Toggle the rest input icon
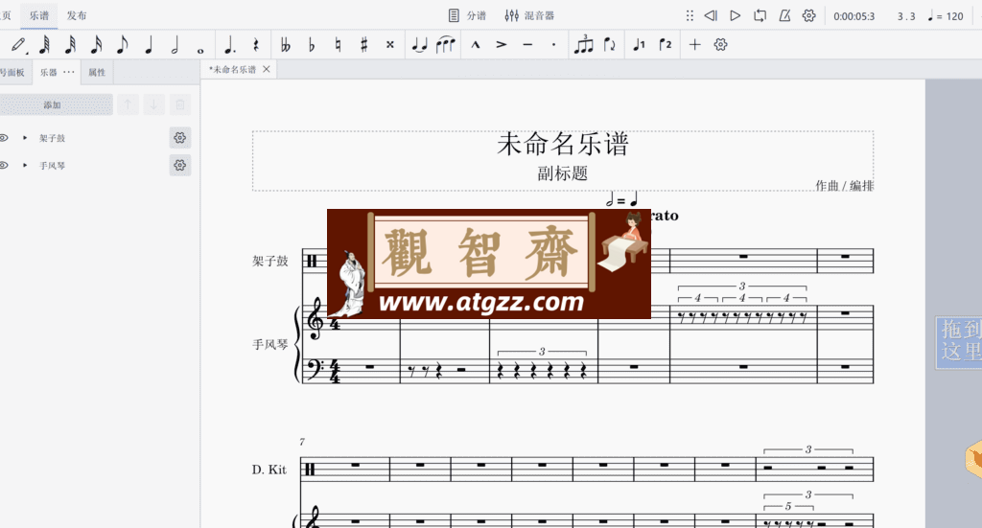The image size is (982, 528). (255, 45)
